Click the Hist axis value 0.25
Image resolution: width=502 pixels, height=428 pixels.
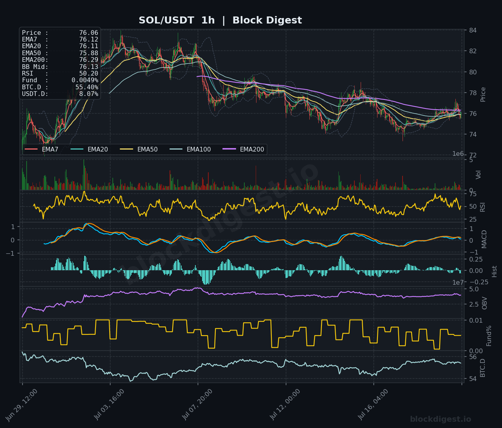[x=476, y=259]
